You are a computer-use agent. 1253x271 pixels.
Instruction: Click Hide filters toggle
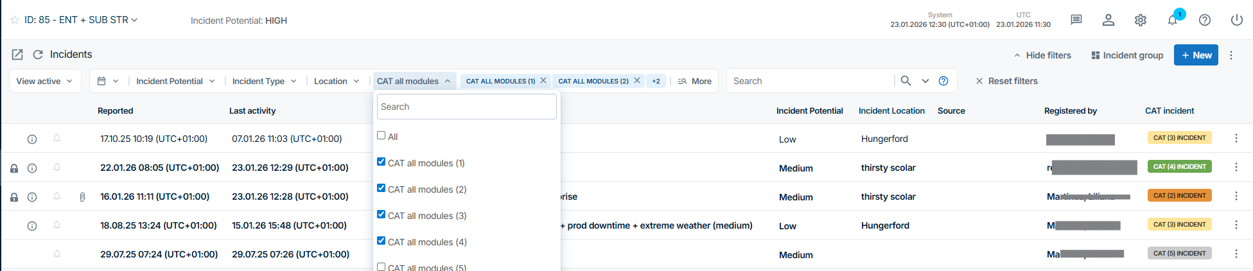click(x=1042, y=55)
